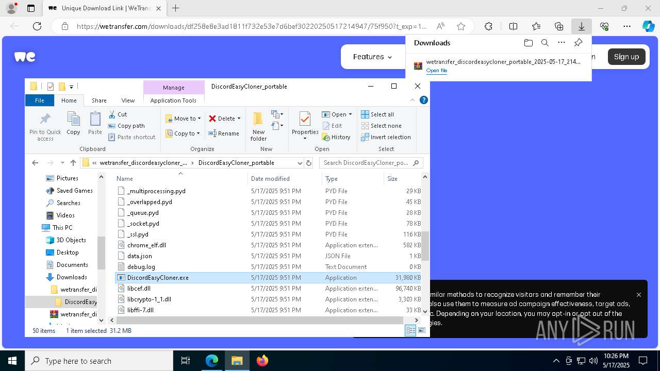Open WeTransfer Features dropdown
660x371 pixels.
click(x=372, y=57)
